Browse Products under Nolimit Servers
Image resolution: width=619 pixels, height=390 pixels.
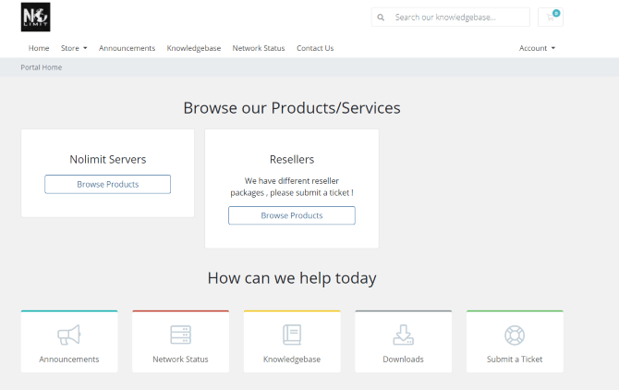point(108,184)
